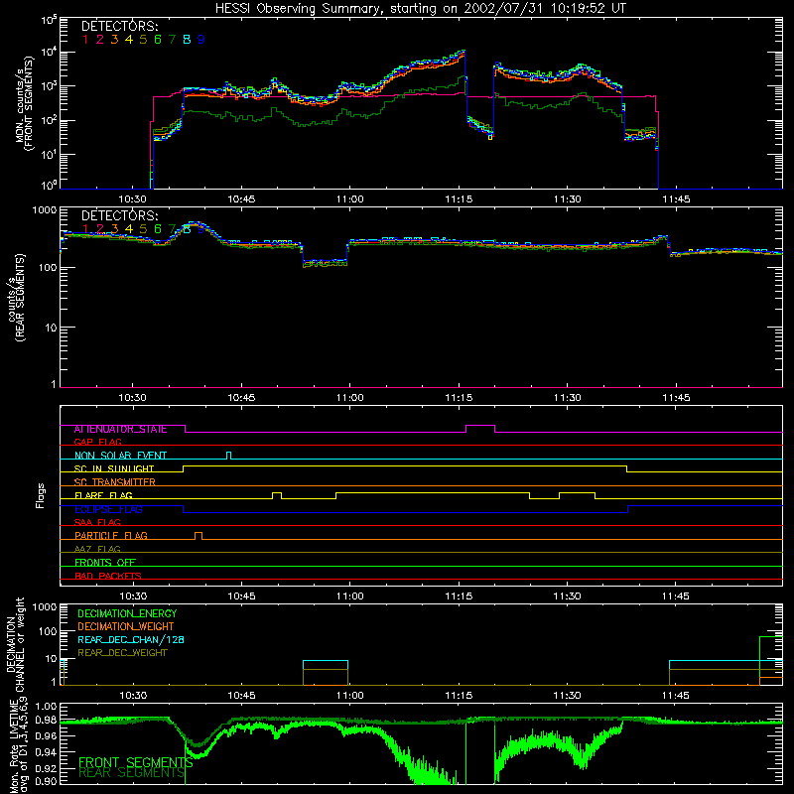Click the DECIMATION CHANNEL or weight axis label
Image resolution: width=794 pixels, height=794 pixels.
(x=14, y=644)
